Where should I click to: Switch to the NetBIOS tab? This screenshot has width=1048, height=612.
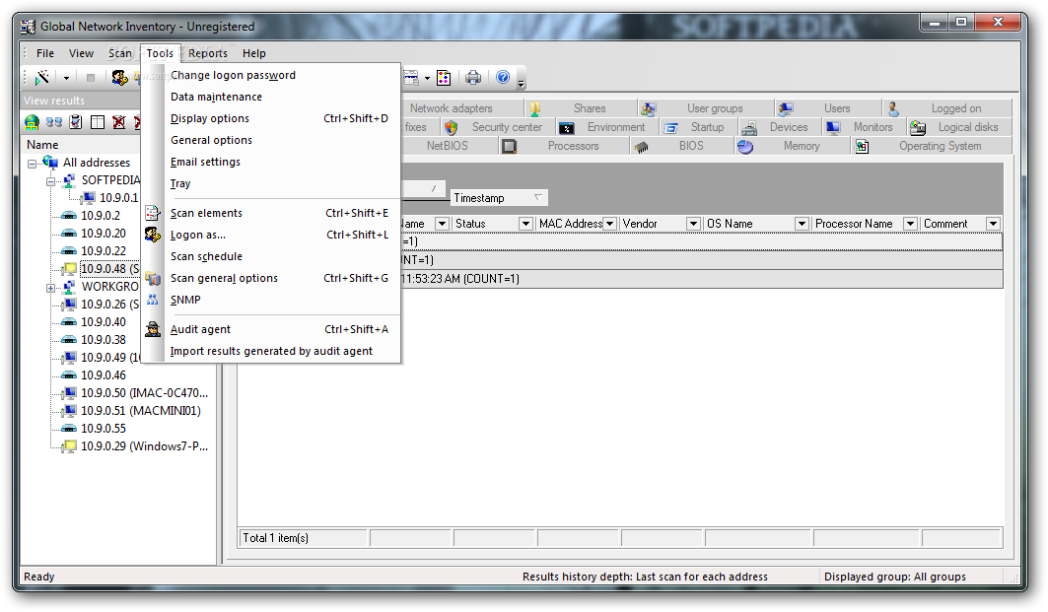tap(450, 146)
